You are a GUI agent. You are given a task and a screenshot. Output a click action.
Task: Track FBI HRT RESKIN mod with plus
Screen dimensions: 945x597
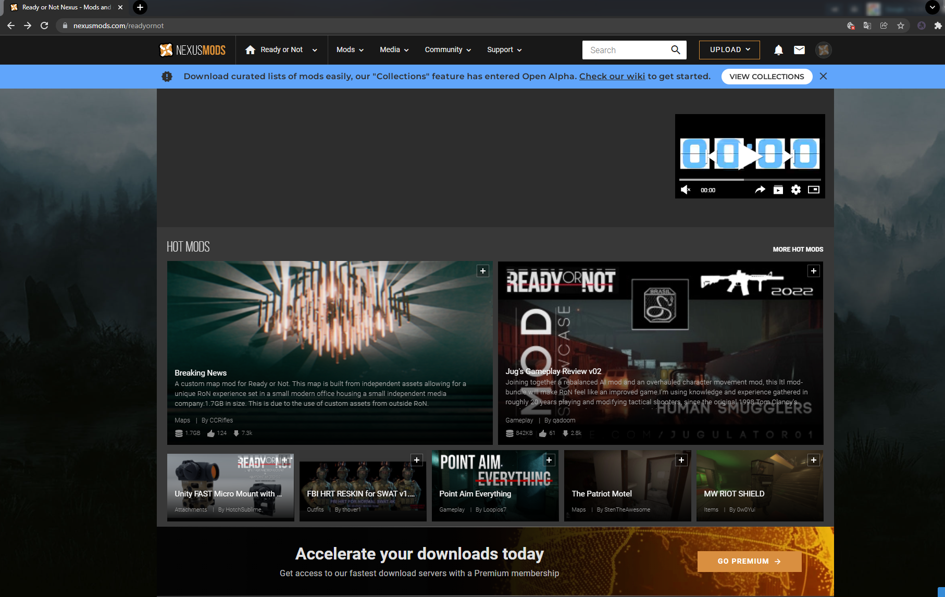[417, 460]
